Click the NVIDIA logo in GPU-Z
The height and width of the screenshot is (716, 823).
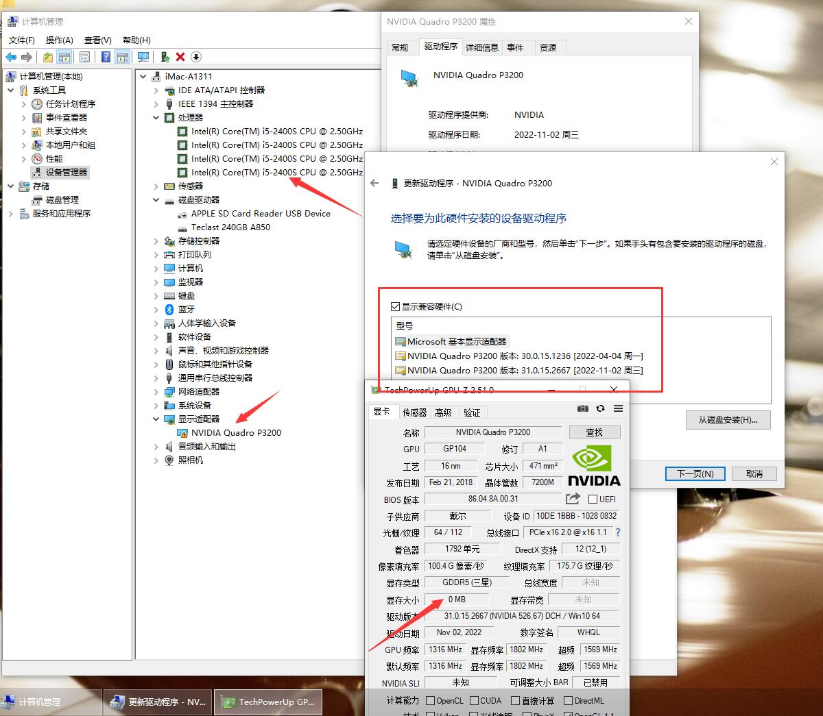[594, 466]
